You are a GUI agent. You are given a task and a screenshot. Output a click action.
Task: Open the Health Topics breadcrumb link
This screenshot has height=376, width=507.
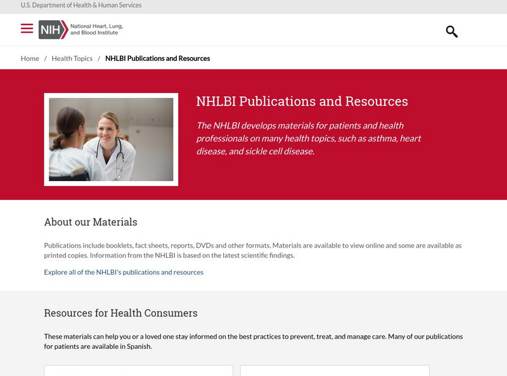[x=72, y=58]
